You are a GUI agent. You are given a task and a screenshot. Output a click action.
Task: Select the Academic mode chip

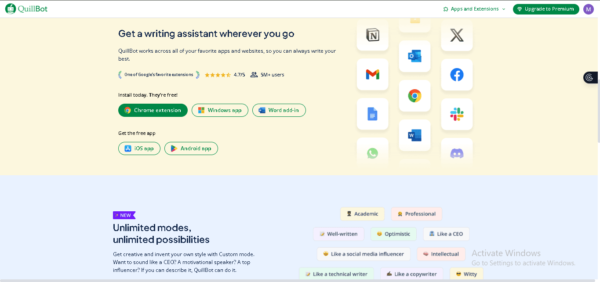[x=362, y=214]
